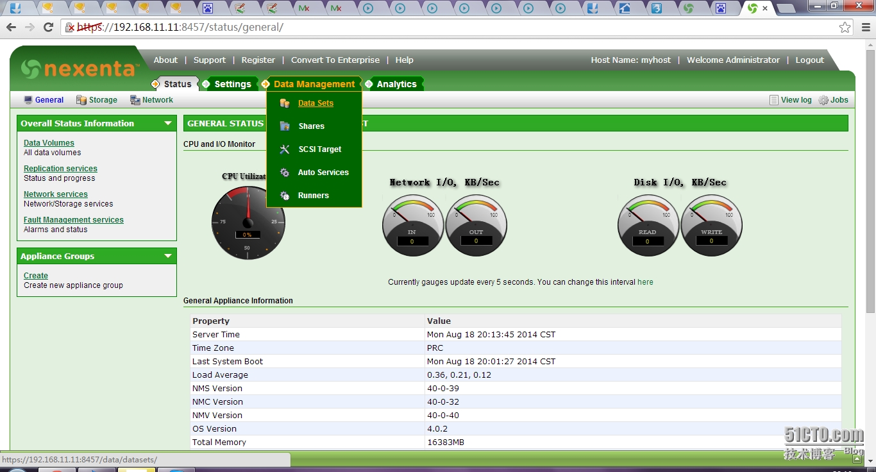
Task: Click the NMS Version value '40-0-39'
Action: (443, 389)
